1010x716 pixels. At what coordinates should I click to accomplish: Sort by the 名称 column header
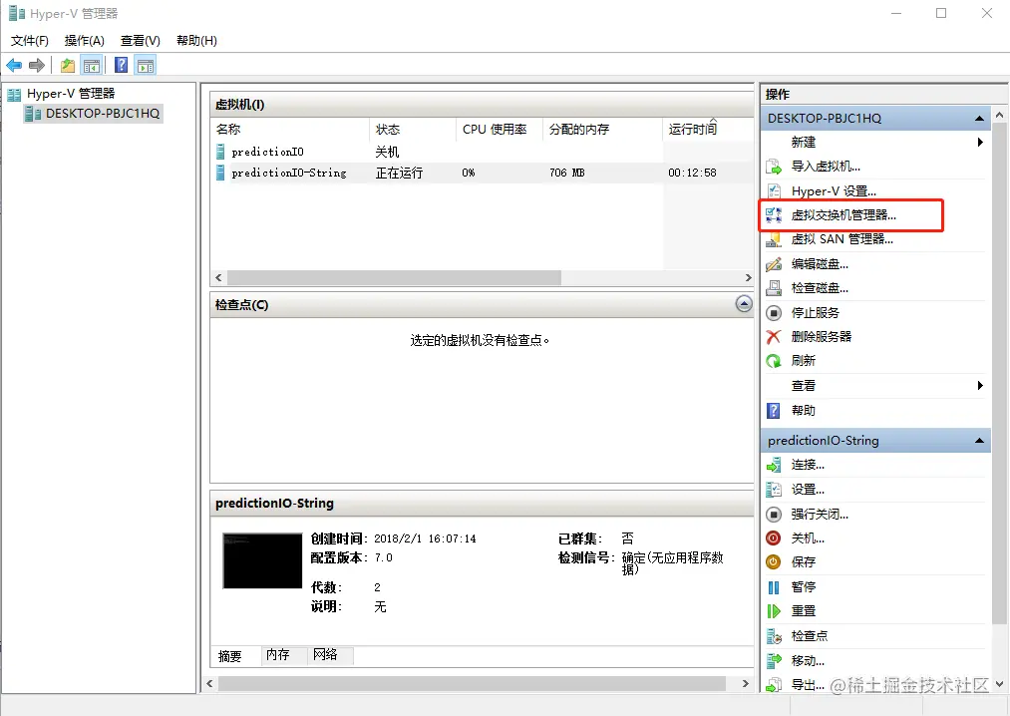[290, 130]
